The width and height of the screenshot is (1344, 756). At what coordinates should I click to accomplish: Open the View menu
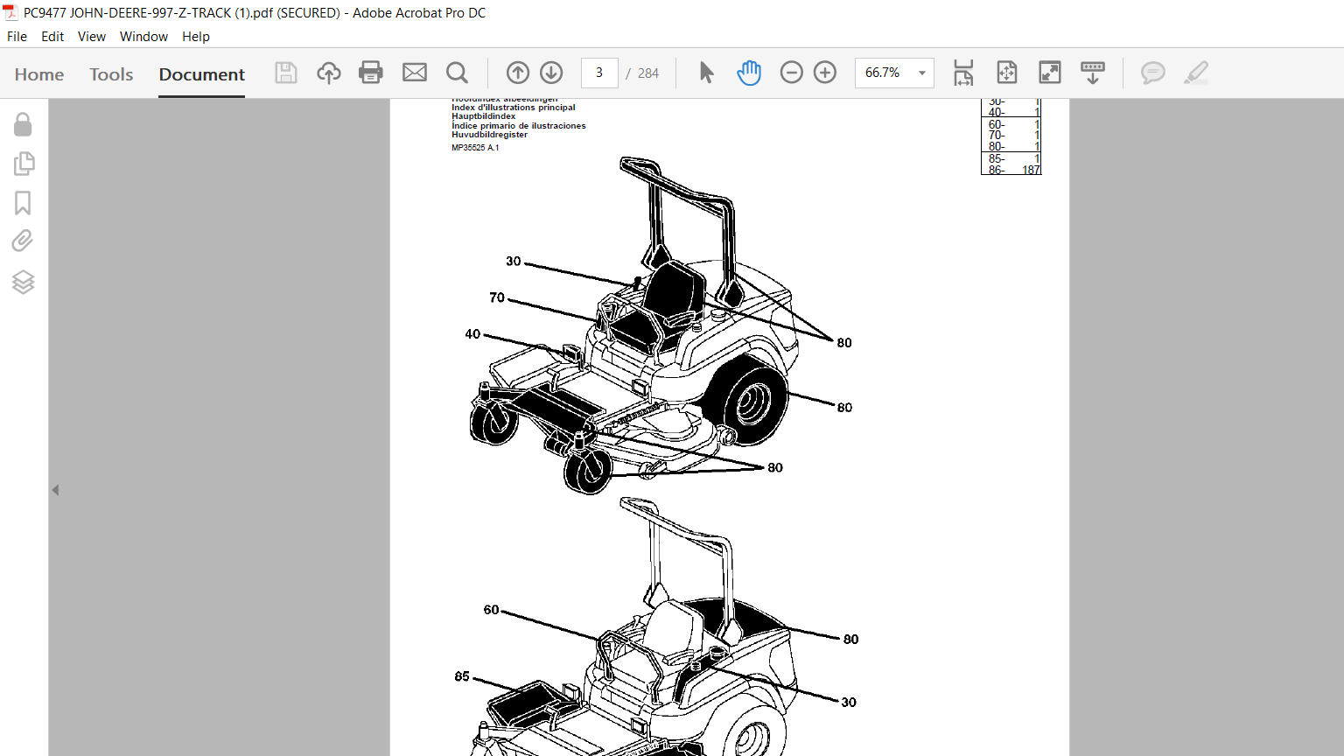click(x=92, y=37)
